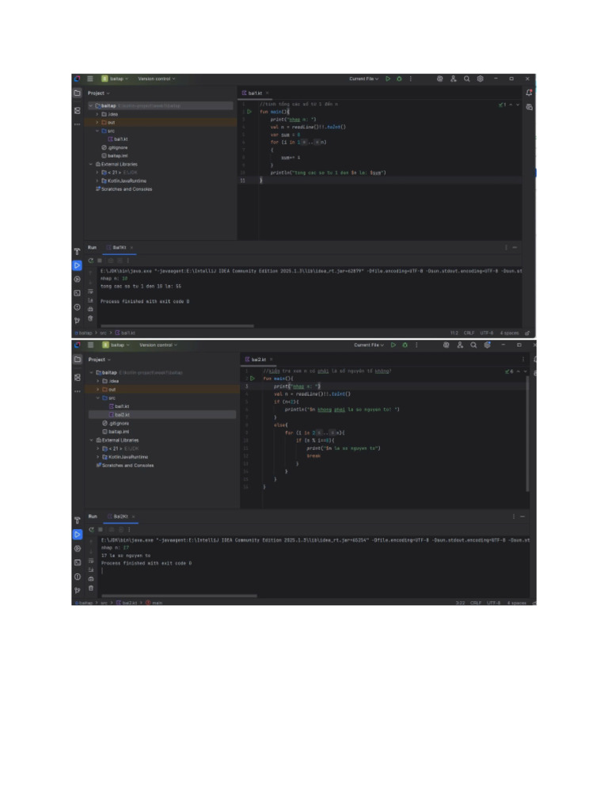
Task: Clear the Bai2Kt console output with trash icon
Action: click(91, 588)
